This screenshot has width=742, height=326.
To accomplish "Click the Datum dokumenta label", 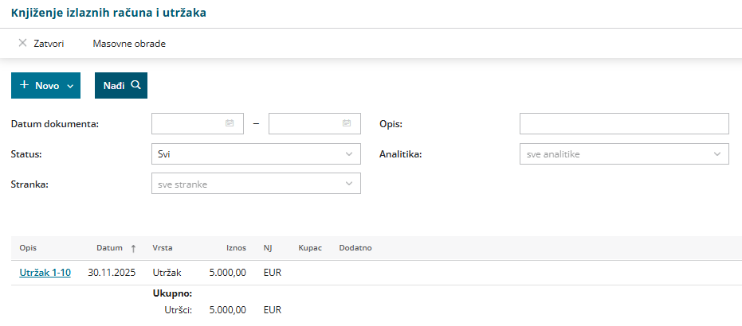I will pos(55,124).
